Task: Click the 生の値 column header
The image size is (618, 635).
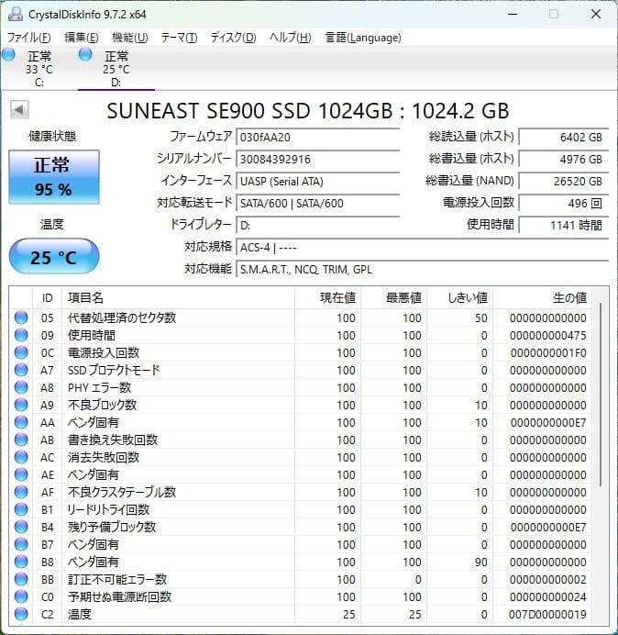Action: point(542,297)
